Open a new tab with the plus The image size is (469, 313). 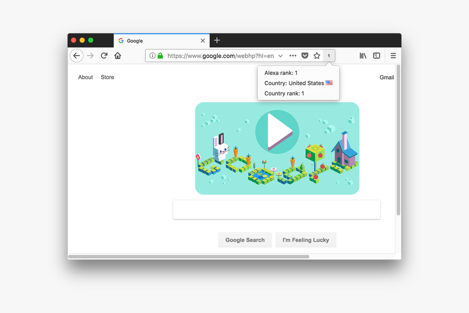pyautogui.click(x=217, y=40)
